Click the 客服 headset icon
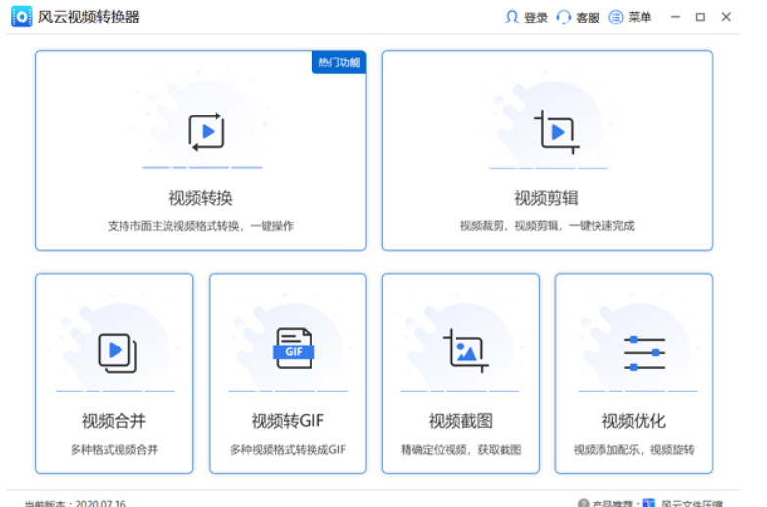767x507 pixels. pos(564,17)
